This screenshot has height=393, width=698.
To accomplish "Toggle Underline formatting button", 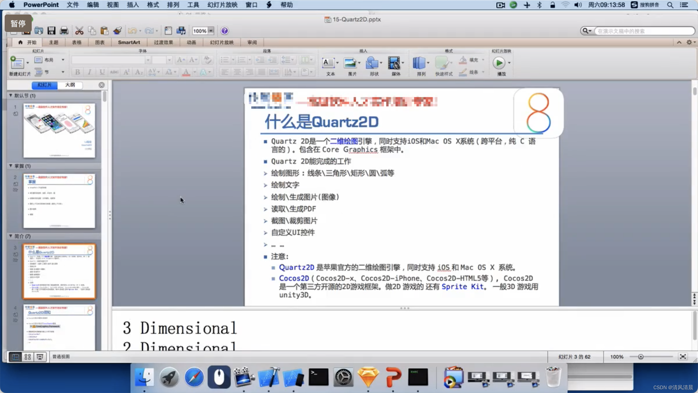I will pos(102,72).
